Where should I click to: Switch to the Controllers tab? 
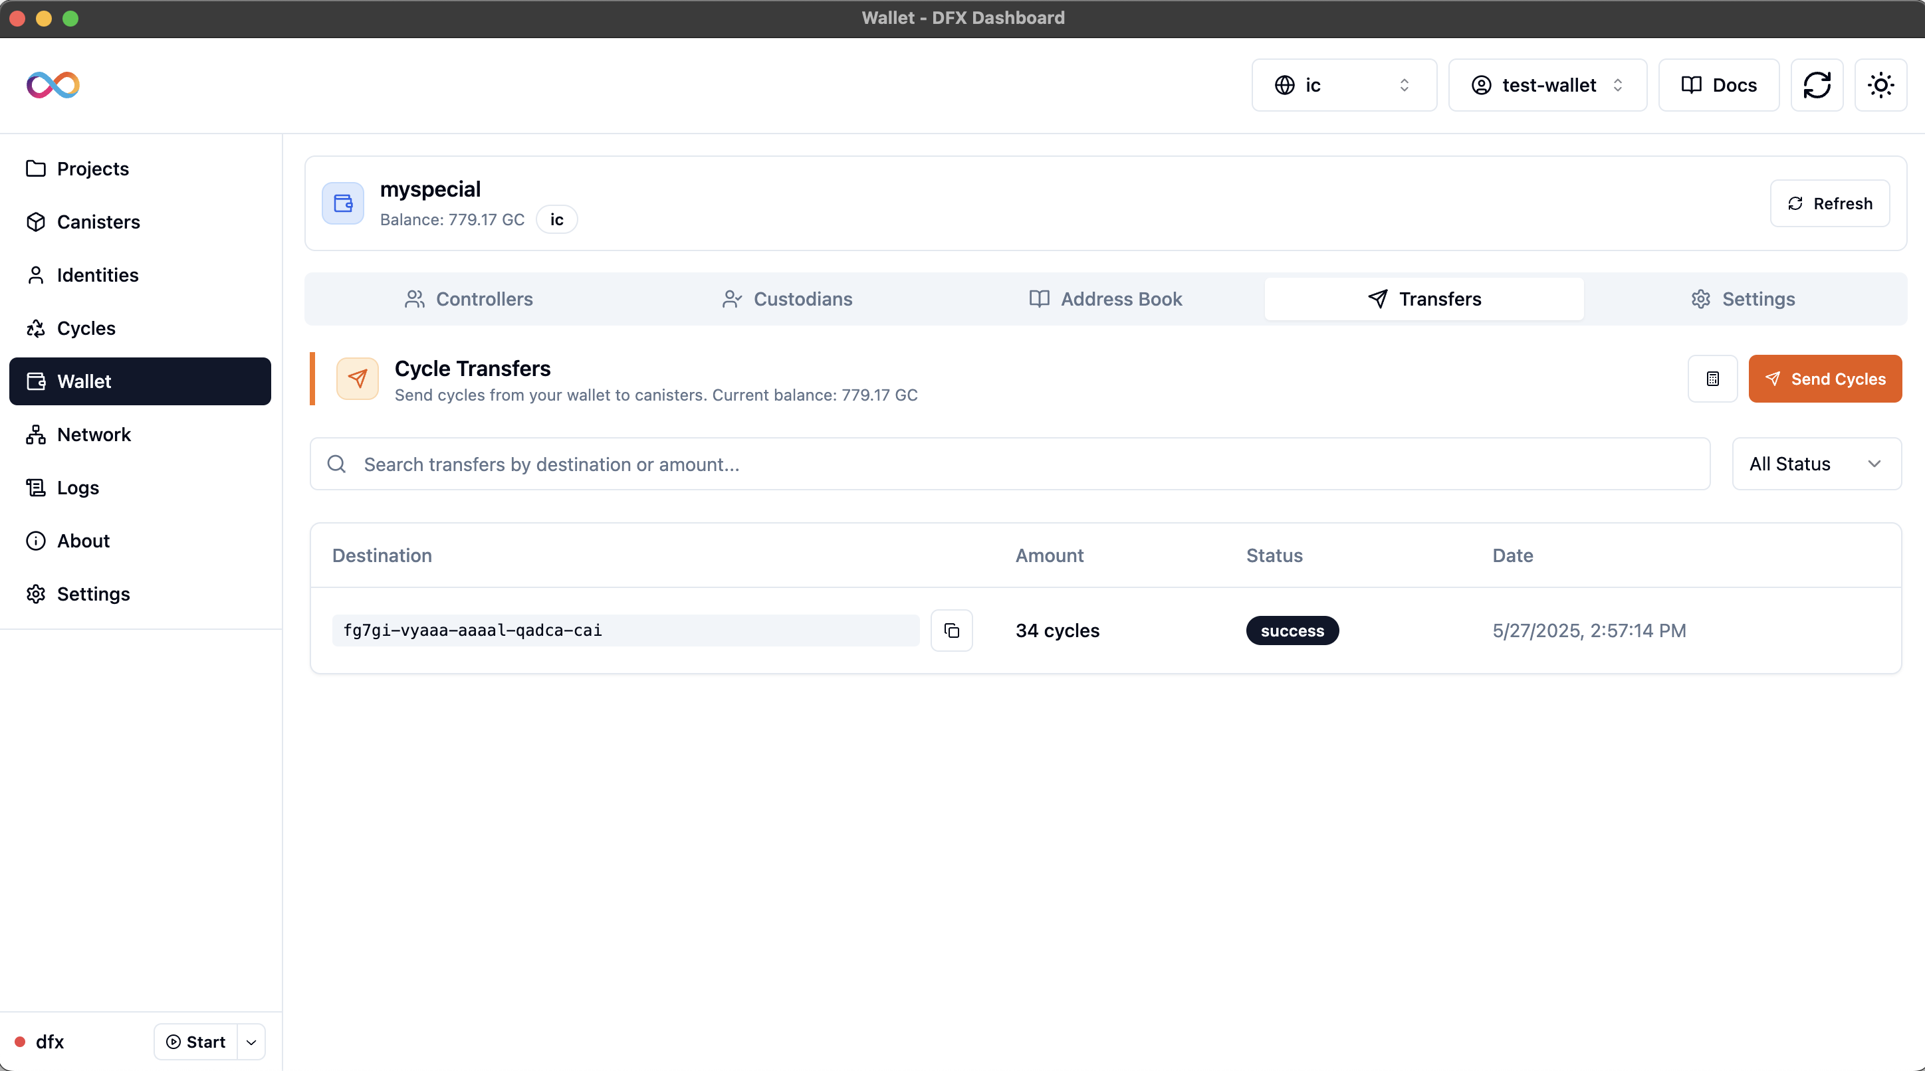[469, 299]
